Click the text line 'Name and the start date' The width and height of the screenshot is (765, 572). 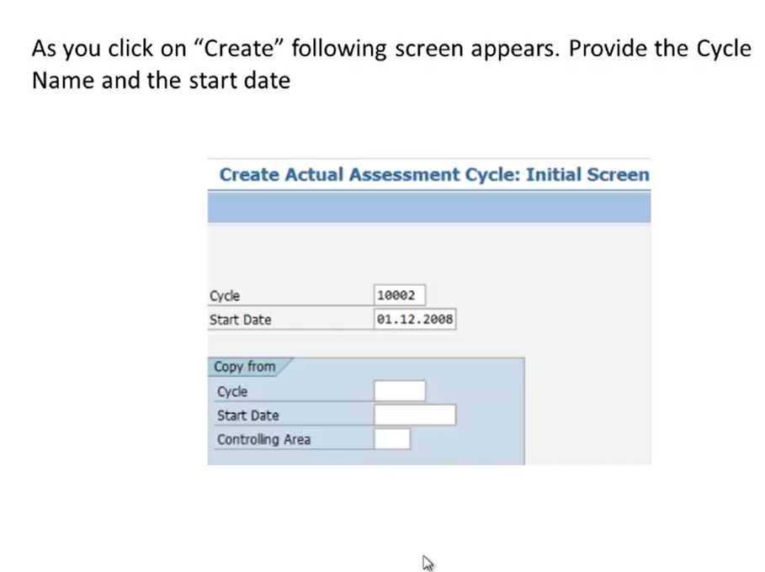point(161,81)
